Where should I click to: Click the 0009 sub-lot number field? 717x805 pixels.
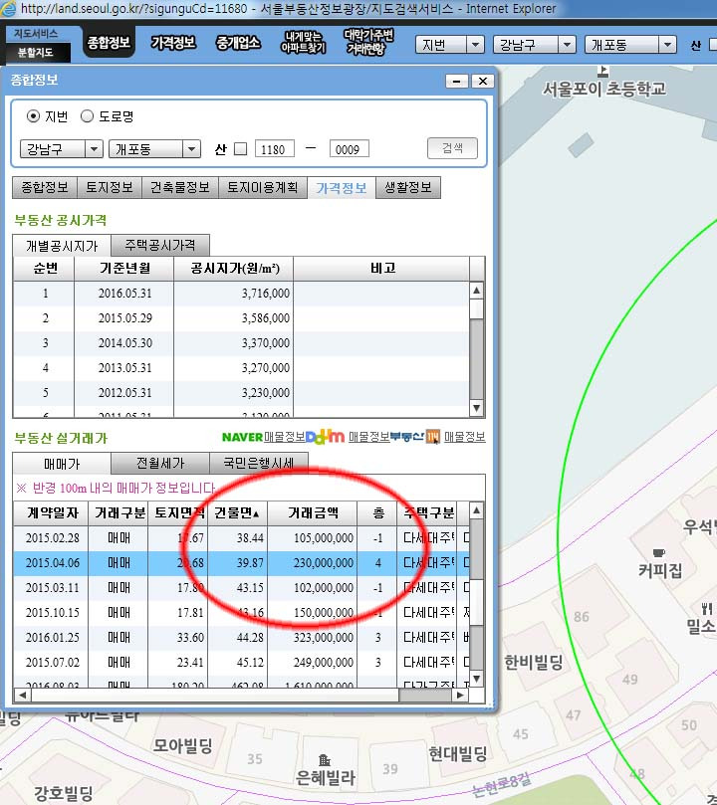click(350, 149)
